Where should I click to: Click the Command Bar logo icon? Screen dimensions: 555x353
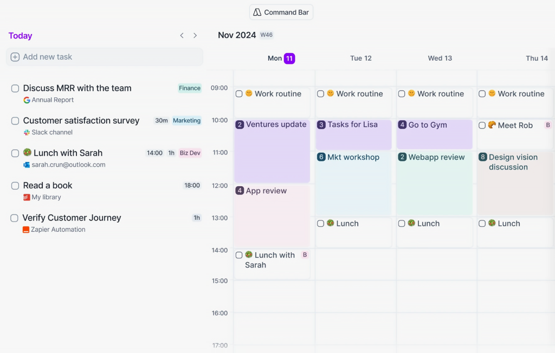[x=257, y=12]
